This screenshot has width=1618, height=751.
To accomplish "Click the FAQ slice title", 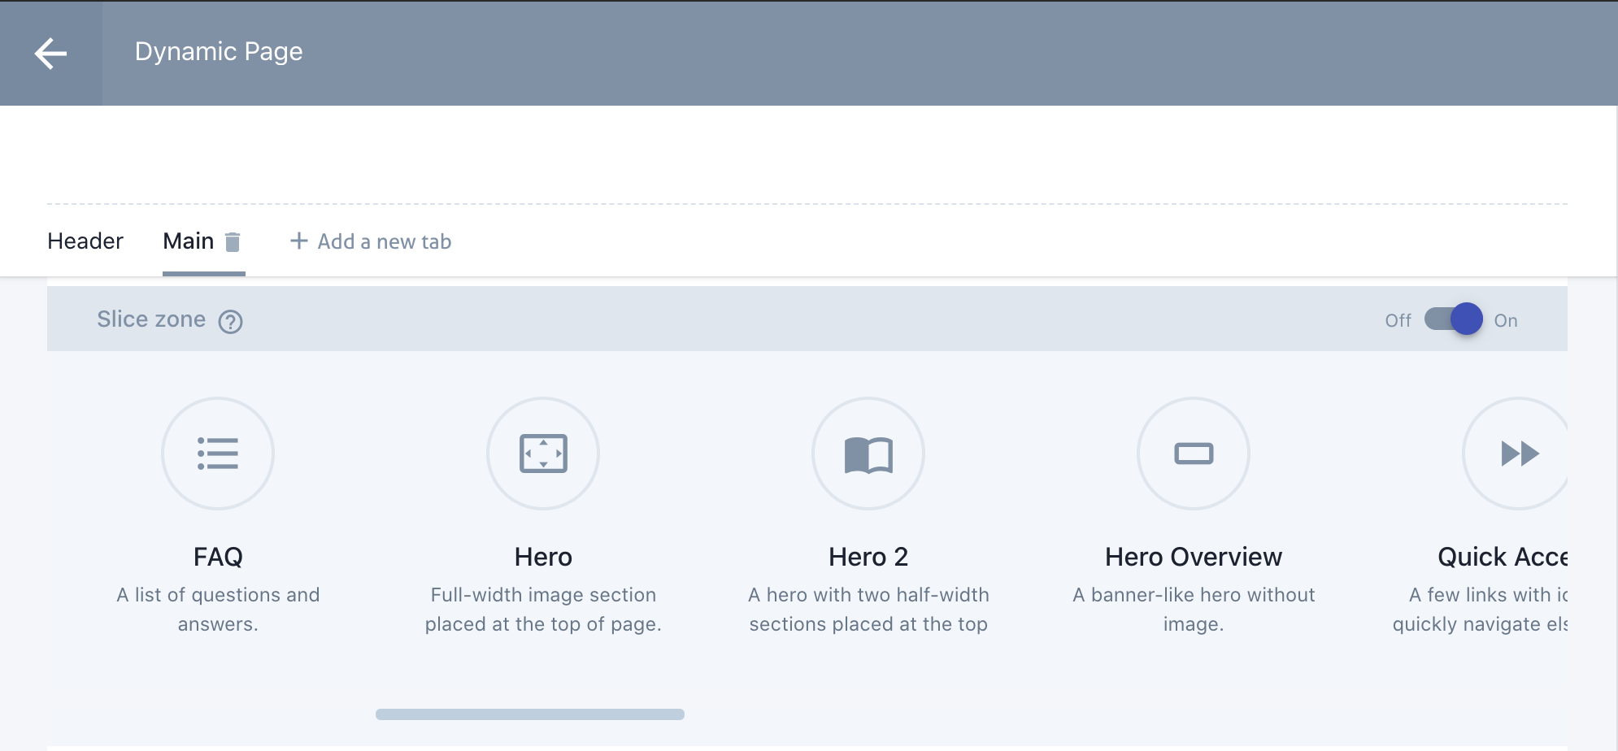I will pos(218,557).
